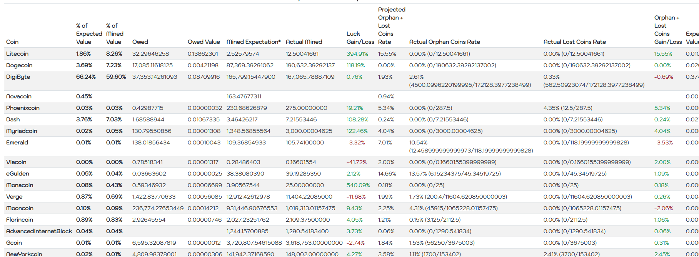699x257 pixels.
Task: Click Gcoin owed amount 6,595.32087819
Action: (x=154, y=243)
